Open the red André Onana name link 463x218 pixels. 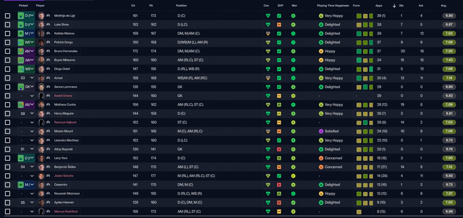coord(63,96)
